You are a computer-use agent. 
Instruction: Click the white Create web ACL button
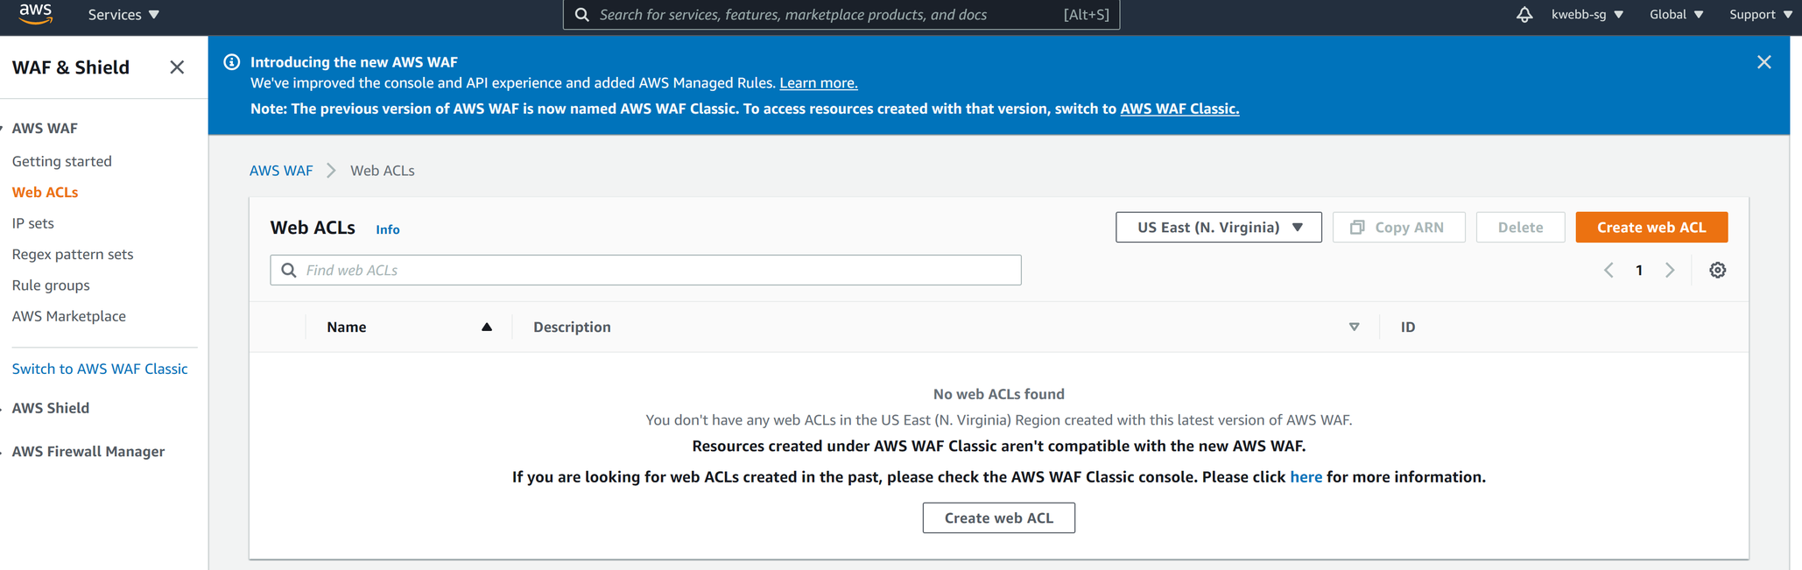pos(998,517)
